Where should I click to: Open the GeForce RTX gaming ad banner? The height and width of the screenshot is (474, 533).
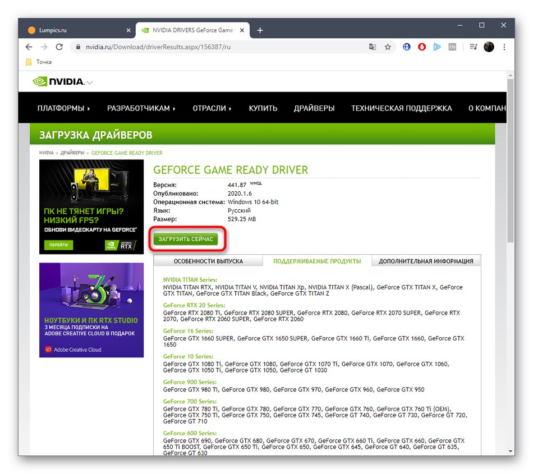point(91,207)
